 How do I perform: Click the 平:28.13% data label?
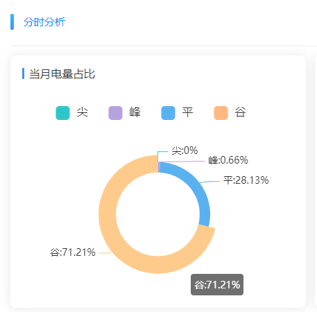click(246, 180)
